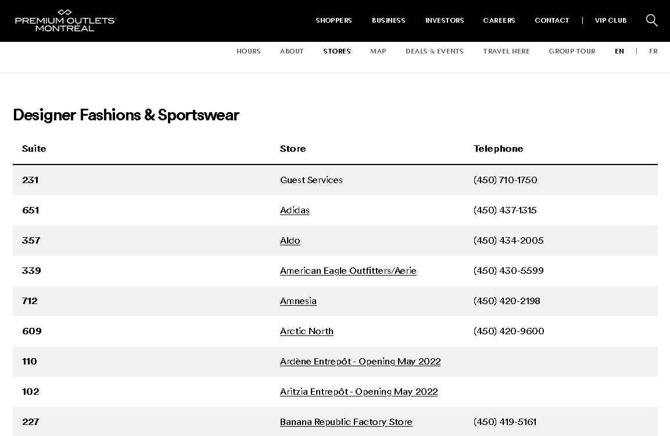The width and height of the screenshot is (670, 436).
Task: Switch to the About tab
Action: [292, 51]
